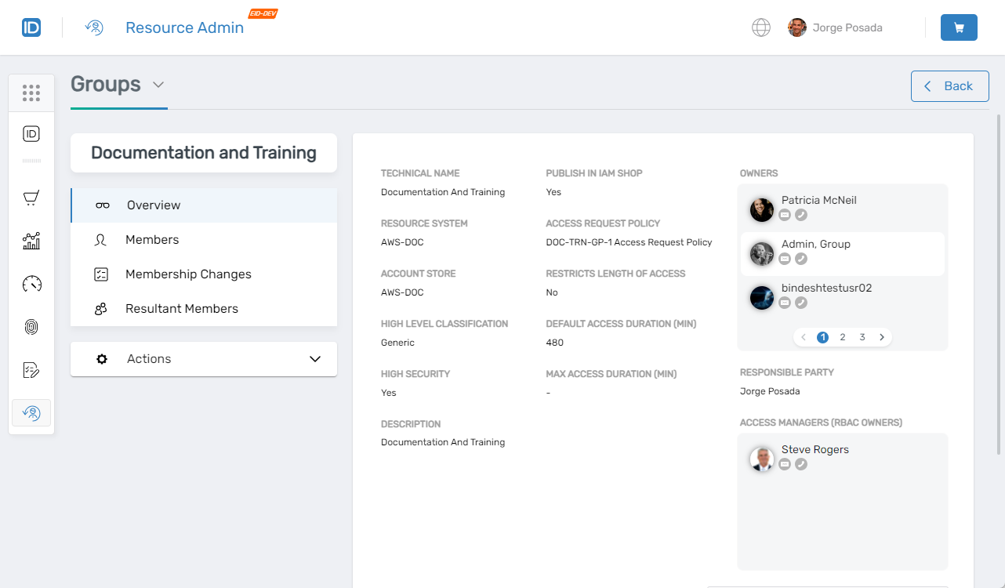Select the fingerprint icon in sidebar
1005x588 pixels.
click(x=31, y=327)
